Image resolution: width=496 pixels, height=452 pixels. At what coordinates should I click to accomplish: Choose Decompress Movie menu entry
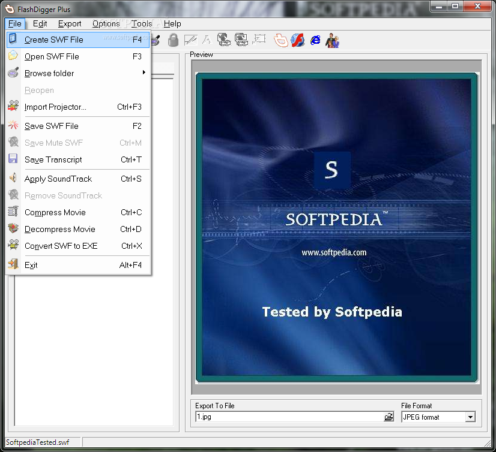[78, 229]
